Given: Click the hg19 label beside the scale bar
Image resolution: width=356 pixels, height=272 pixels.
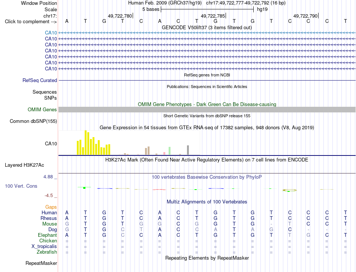Looking at the screenshot, I should click(262, 9).
